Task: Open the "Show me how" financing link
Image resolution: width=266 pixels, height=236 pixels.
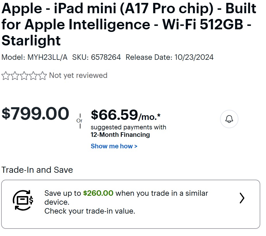Action: click(x=114, y=146)
